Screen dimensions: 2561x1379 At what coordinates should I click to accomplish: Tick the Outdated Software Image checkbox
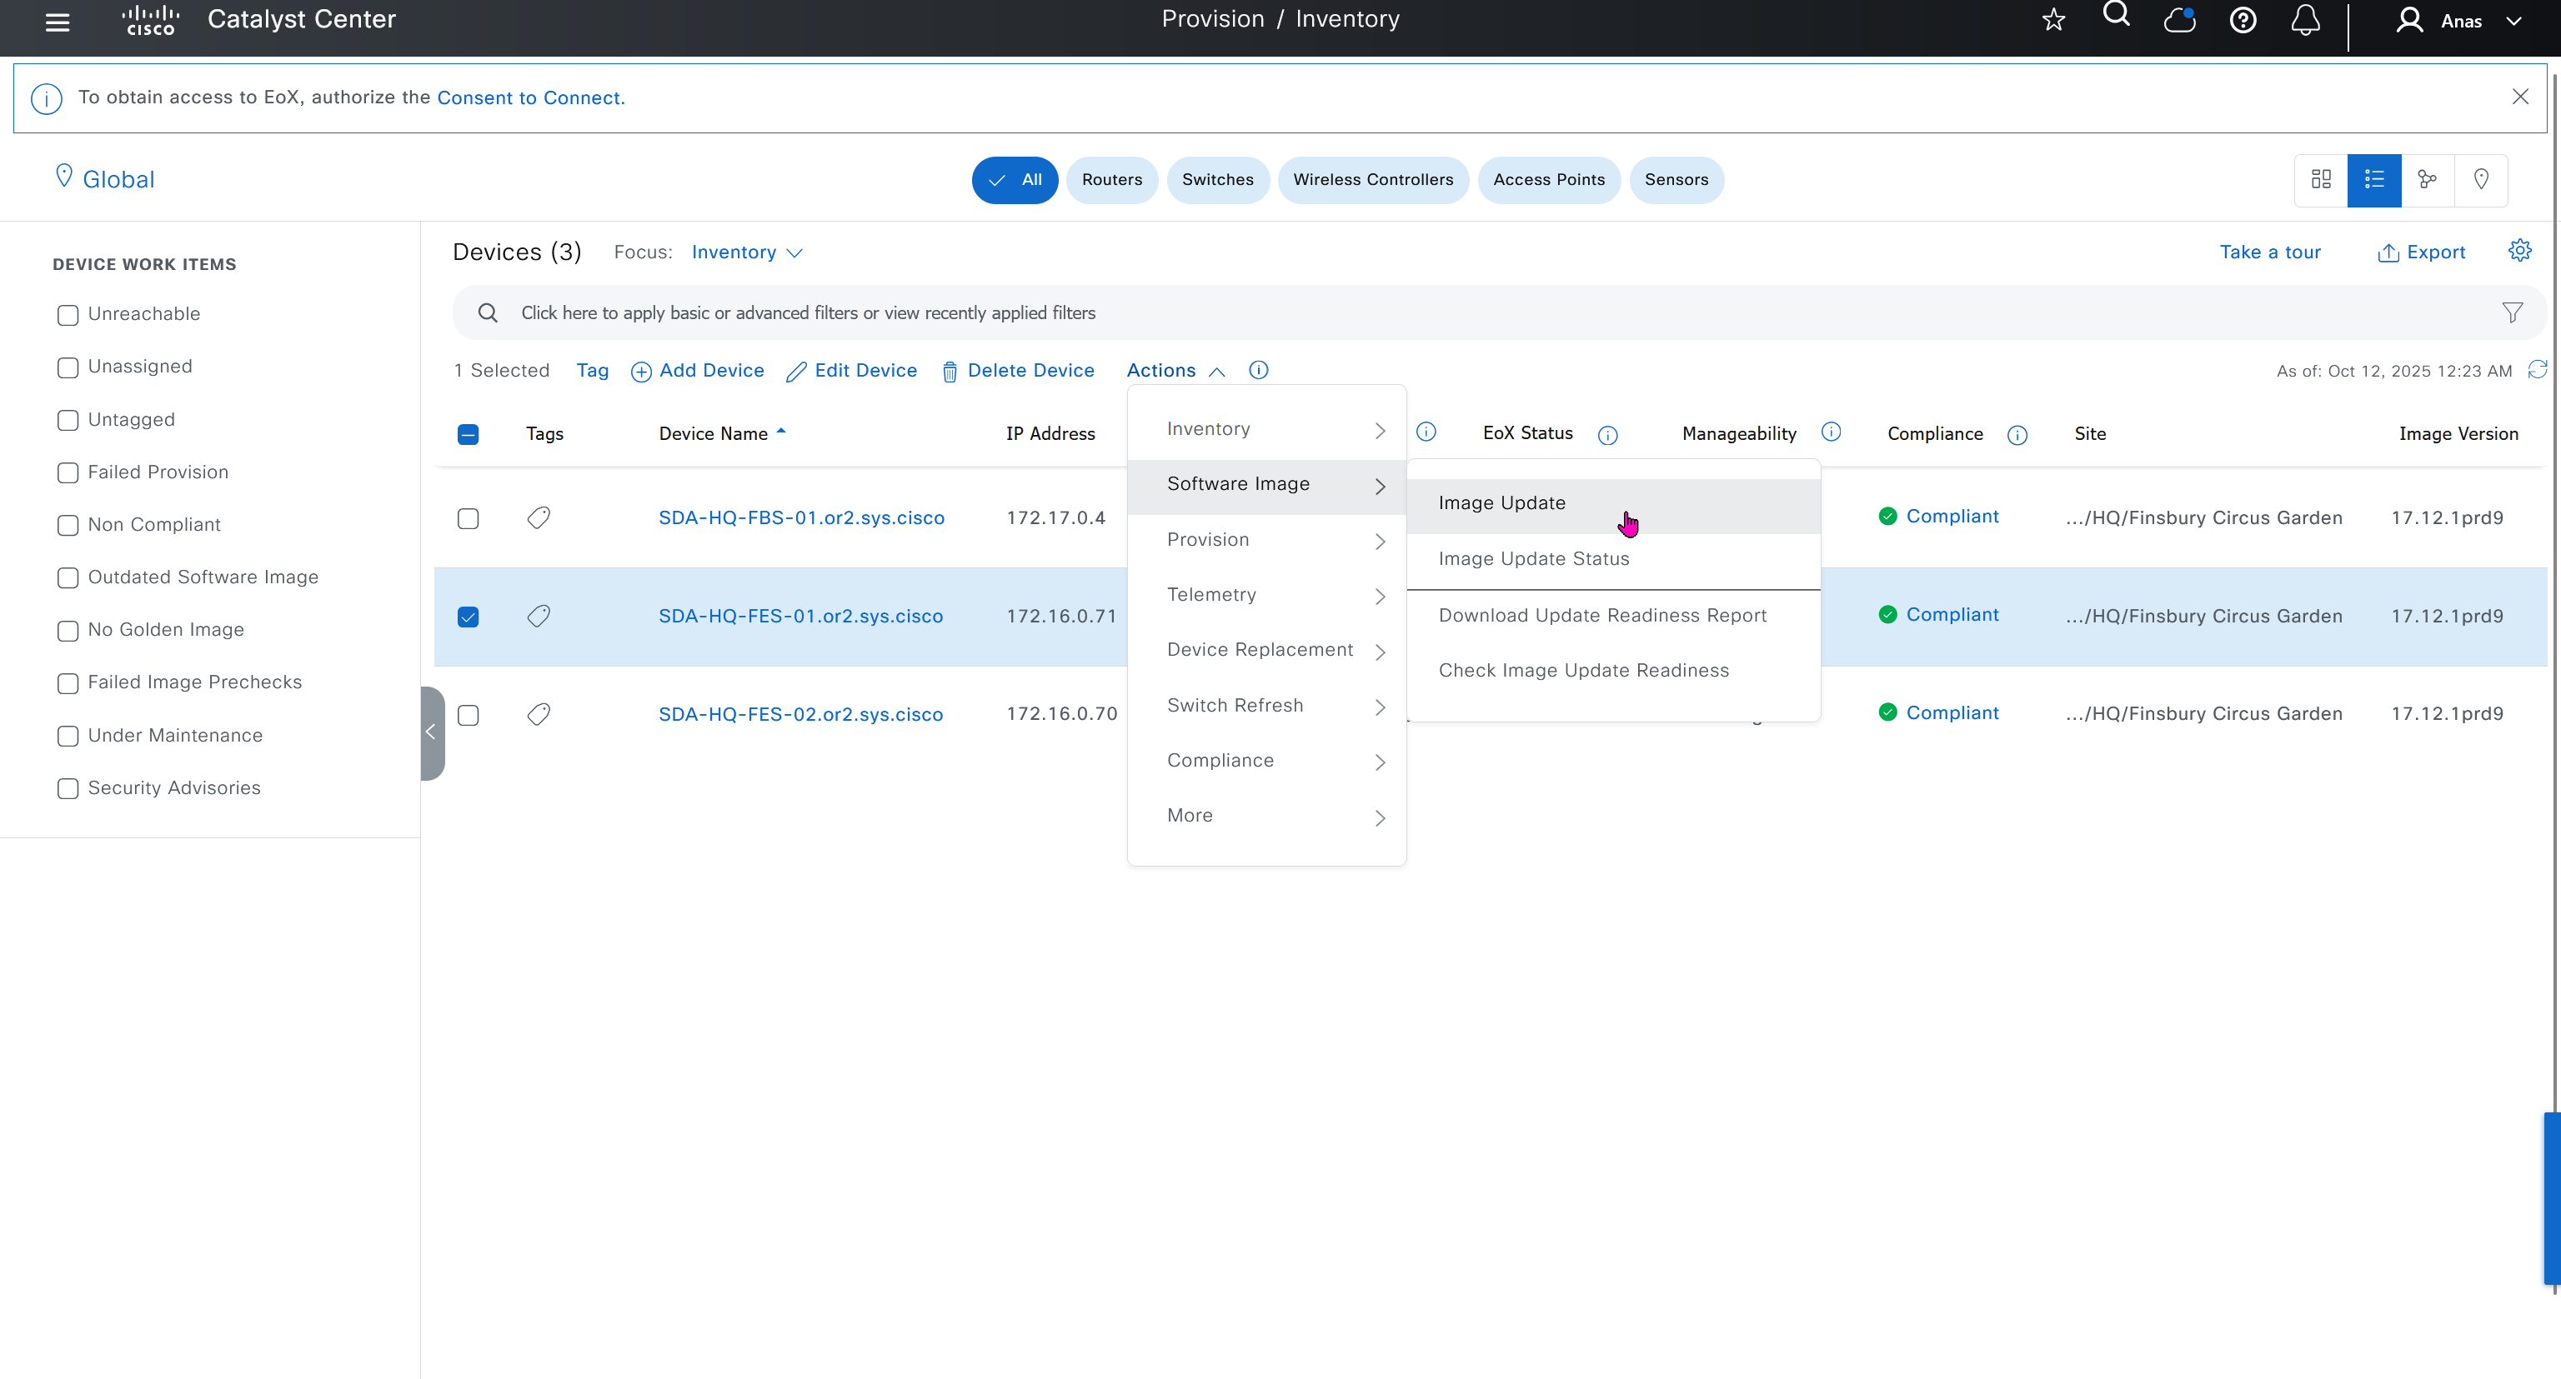coord(68,578)
